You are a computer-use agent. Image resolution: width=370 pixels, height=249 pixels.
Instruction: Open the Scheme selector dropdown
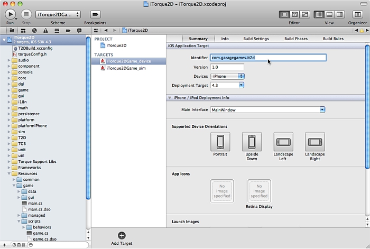(58, 14)
